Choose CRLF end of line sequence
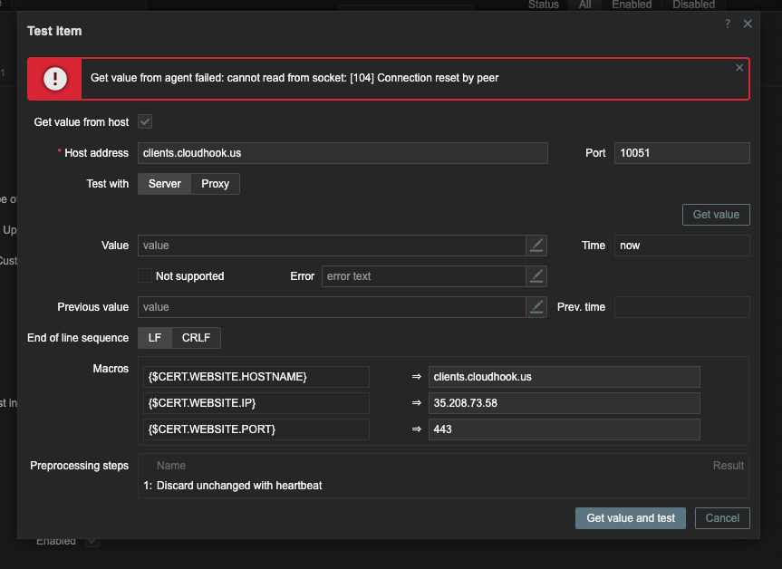The width and height of the screenshot is (782, 569). [x=196, y=338]
